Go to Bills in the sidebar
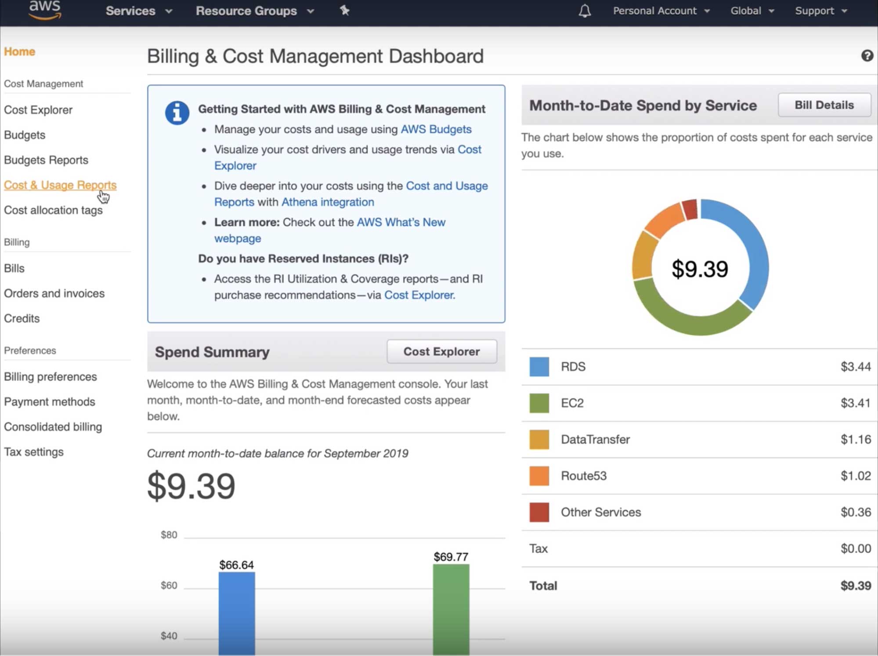 coord(14,268)
